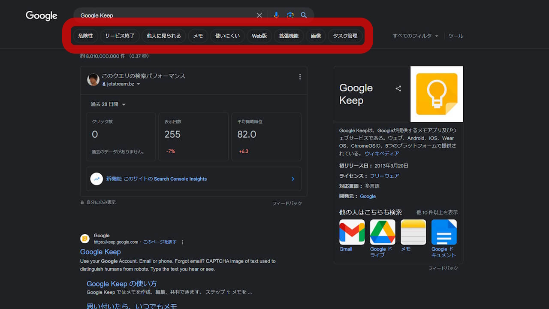This screenshot has width=549, height=309.
Task: Open the Google ドキュメント related search icon
Action: 444,232
